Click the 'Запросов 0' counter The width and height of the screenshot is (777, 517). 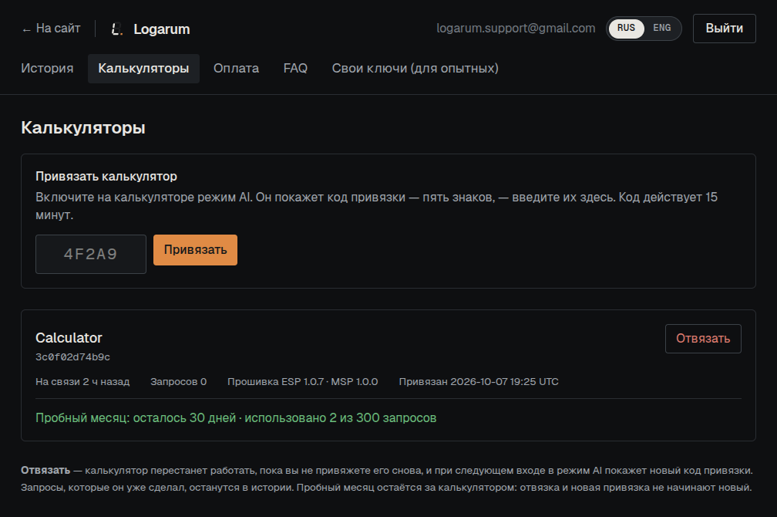pos(178,381)
